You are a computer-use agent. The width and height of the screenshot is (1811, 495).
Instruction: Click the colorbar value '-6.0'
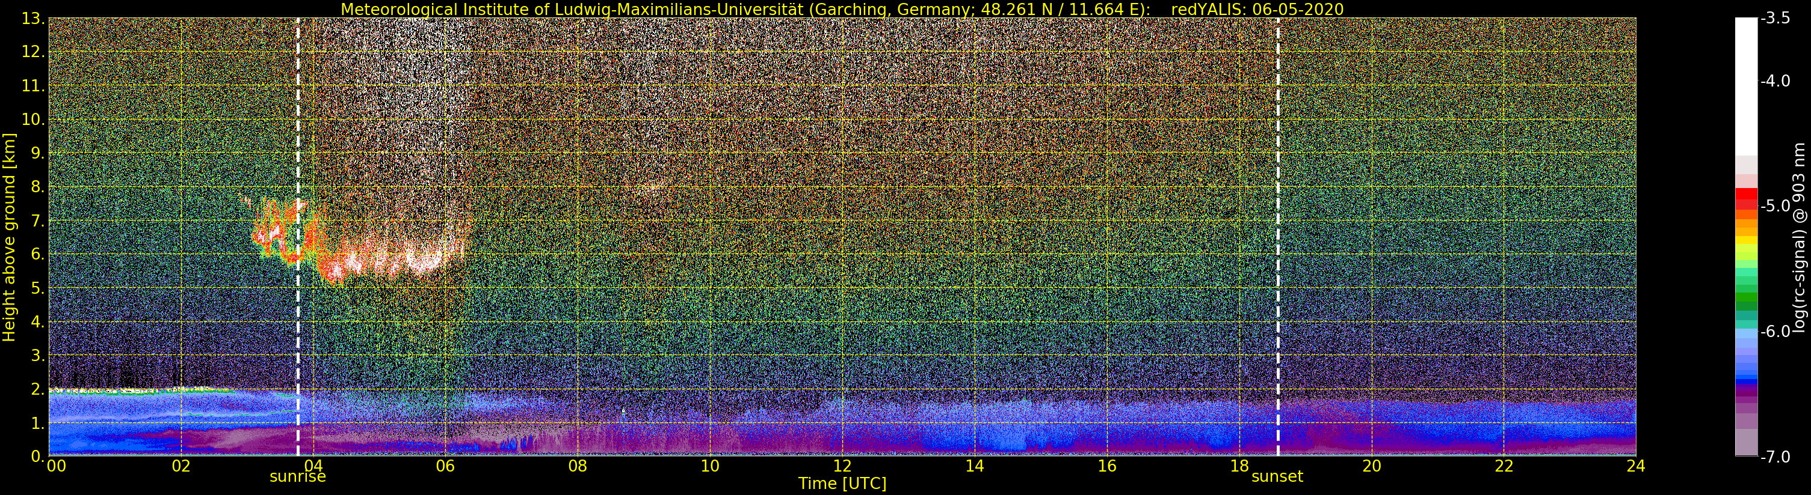pyautogui.click(x=1775, y=332)
